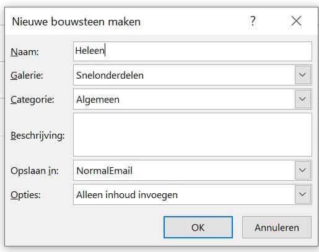Expand the Galerie dropdown arrow
The height and width of the screenshot is (252, 319).
(x=303, y=75)
